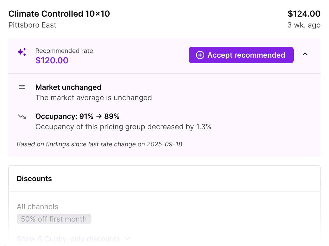The width and height of the screenshot is (329, 246).
Task: Click the occupancy decreased by 1.3% text
Action: (x=123, y=127)
